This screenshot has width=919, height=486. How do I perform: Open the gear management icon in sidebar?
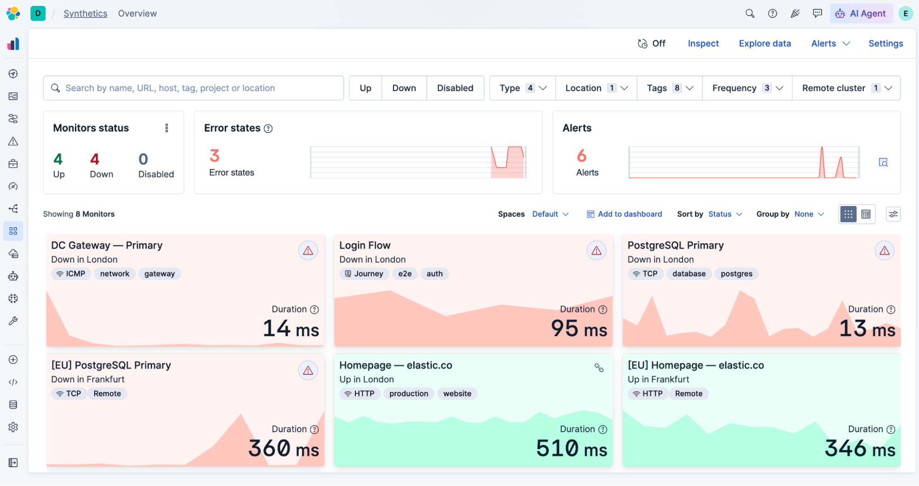click(x=13, y=427)
